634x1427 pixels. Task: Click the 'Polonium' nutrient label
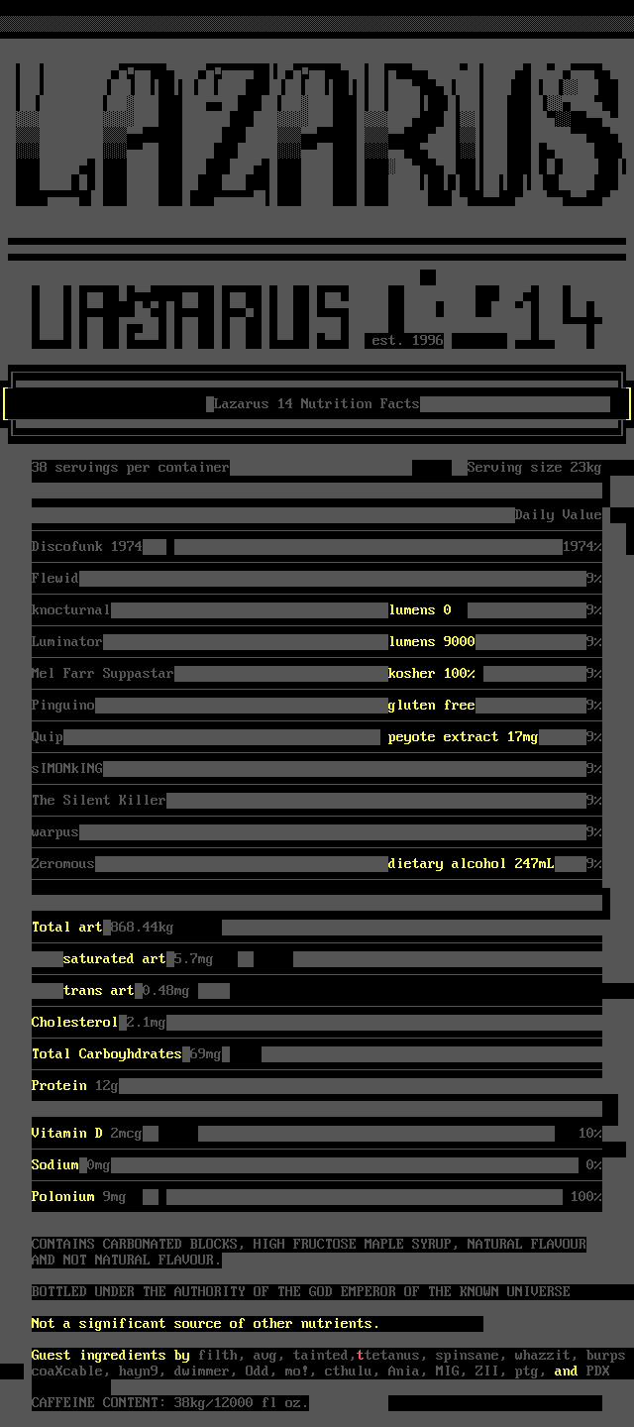coord(62,1196)
